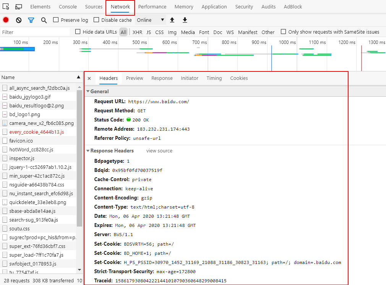Click the file icon beside swfobject_0178953.js
Screen dimensions: 386x285
(x=5, y=264)
